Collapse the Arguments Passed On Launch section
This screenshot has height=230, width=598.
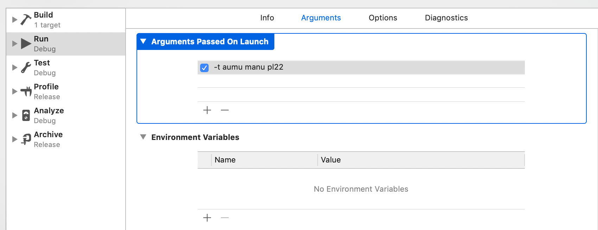tap(143, 41)
